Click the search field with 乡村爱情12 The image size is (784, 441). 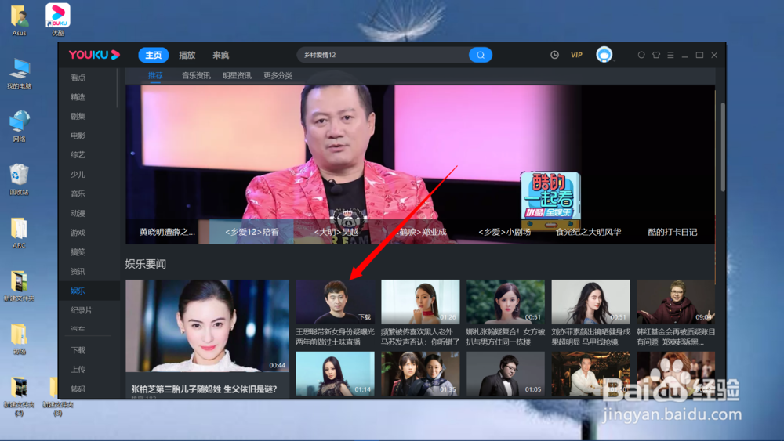coord(383,55)
